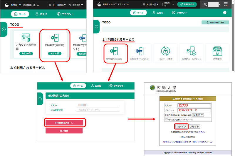235x156 pixels.
Task: Expand the 日本語 display language dropdown
Action: tap(198, 115)
